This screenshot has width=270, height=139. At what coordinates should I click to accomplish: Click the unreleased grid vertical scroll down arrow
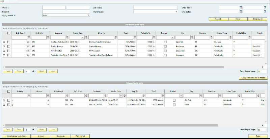tap(266, 64)
